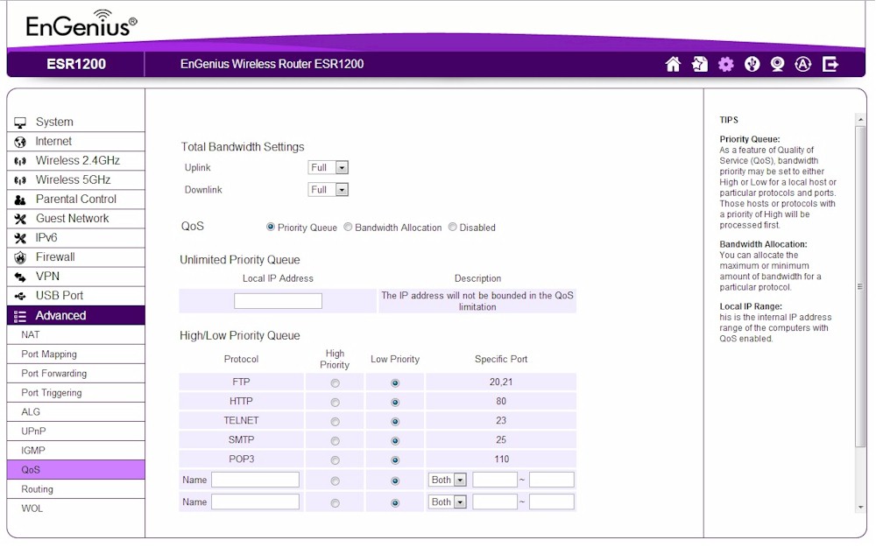Set QoS to Disabled
Viewport: 876px width, 547px height.
(453, 228)
